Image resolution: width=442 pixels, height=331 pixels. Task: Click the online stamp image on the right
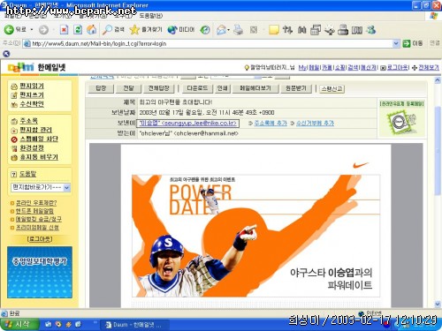(x=402, y=122)
